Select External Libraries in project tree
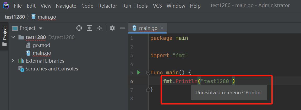The height and width of the screenshot is (110, 301). pyautogui.click(x=45, y=61)
